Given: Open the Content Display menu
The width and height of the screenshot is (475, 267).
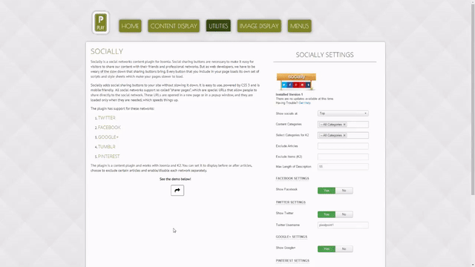Looking at the screenshot, I should [174, 26].
